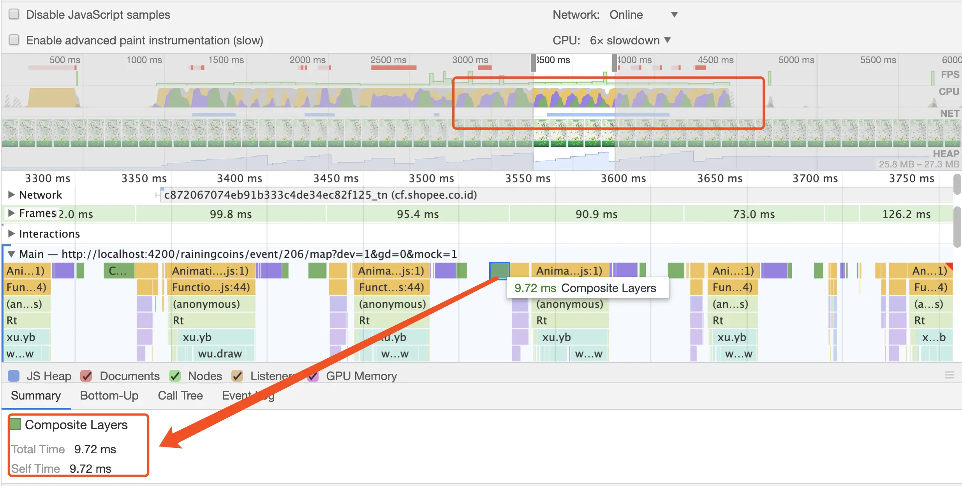Toggle the JS Heap color checkbox

14,376
